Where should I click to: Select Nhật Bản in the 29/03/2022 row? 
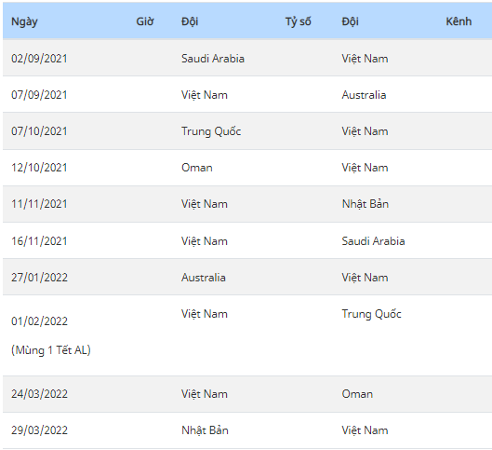205,430
